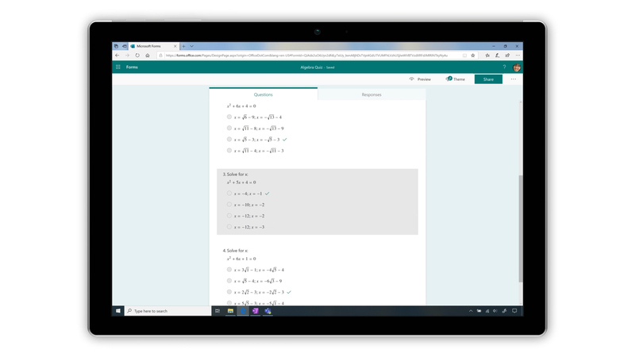Select answer x = −10; x = −2
635x357 pixels.
[x=229, y=205]
